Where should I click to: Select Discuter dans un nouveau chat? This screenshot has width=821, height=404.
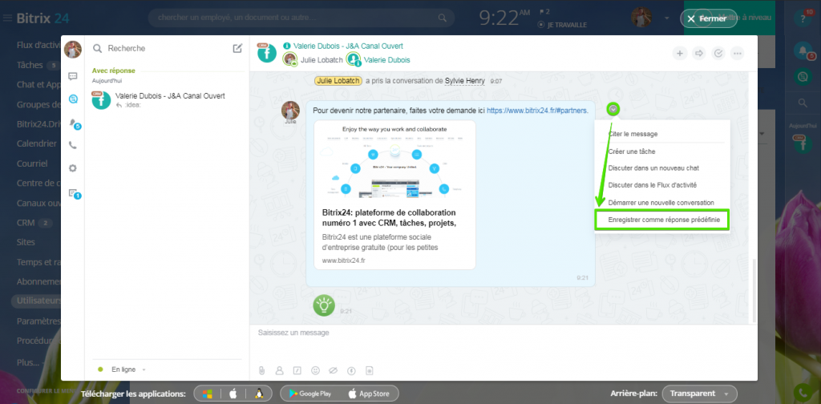[x=653, y=168]
